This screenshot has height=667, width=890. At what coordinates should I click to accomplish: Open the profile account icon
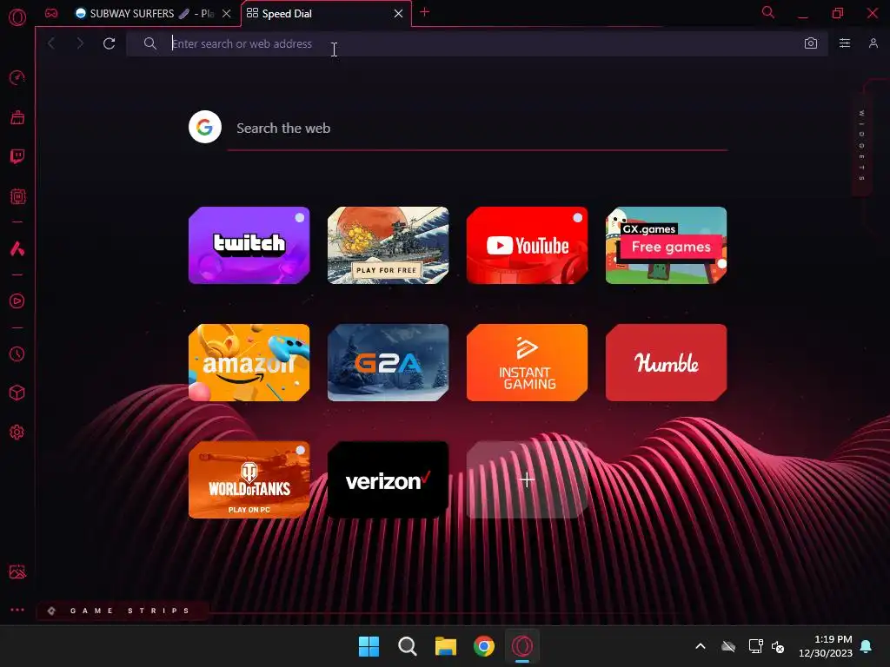click(x=873, y=43)
